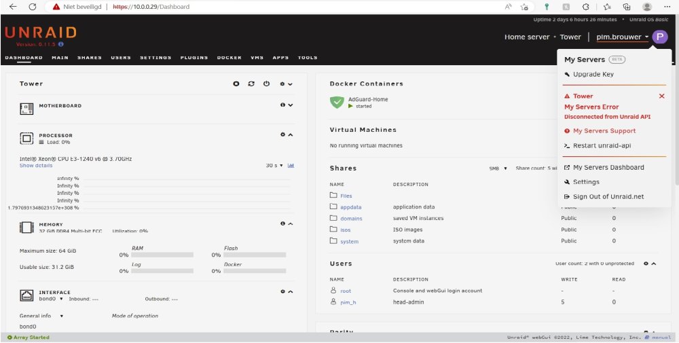Open the SMB protocol dropdown in Shares

click(498, 168)
